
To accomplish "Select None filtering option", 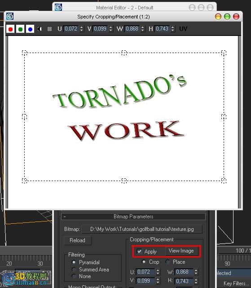I will click(74, 276).
